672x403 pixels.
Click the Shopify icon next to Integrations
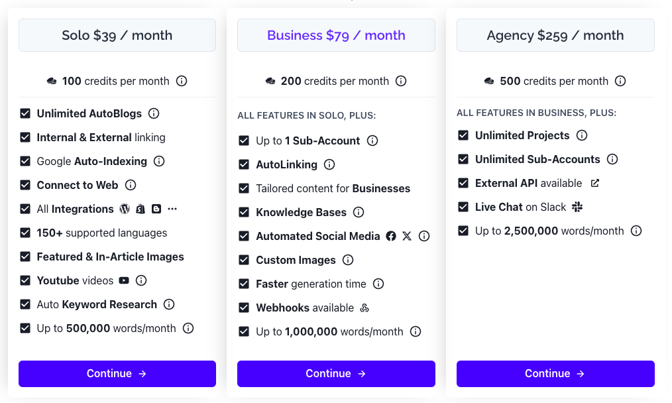tap(140, 209)
